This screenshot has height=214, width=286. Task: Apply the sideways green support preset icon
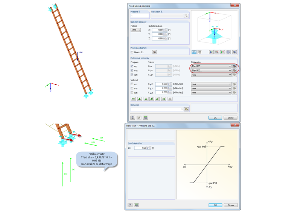coord(164,99)
